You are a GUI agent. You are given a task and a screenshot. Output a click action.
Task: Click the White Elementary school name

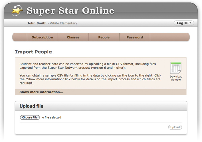(x=64, y=23)
